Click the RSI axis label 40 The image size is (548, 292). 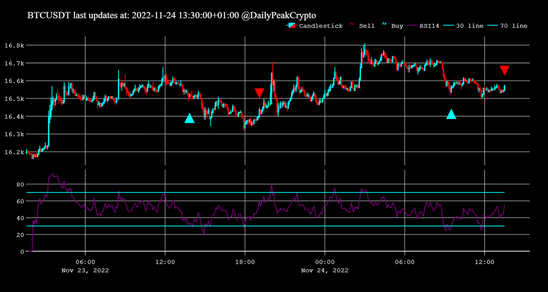20,218
